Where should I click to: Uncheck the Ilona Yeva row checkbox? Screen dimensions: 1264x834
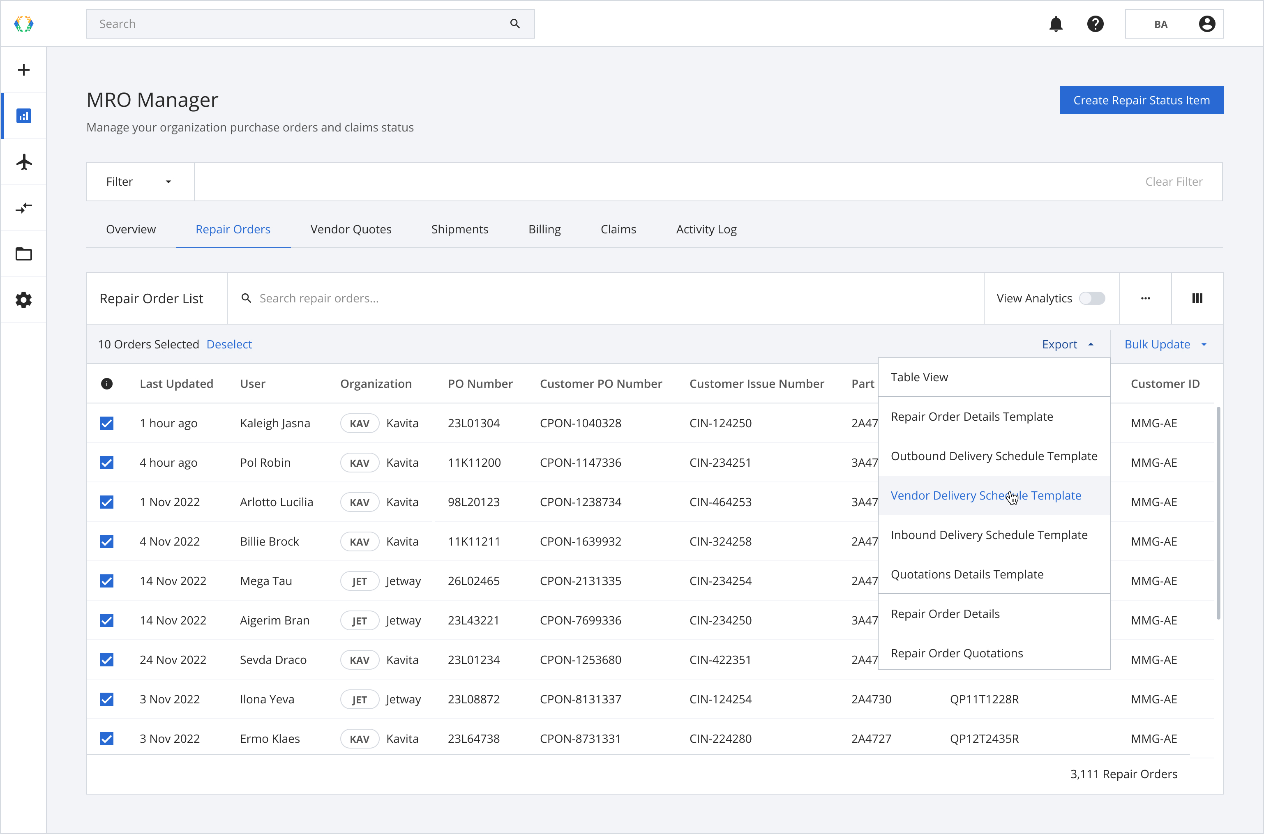(x=106, y=699)
